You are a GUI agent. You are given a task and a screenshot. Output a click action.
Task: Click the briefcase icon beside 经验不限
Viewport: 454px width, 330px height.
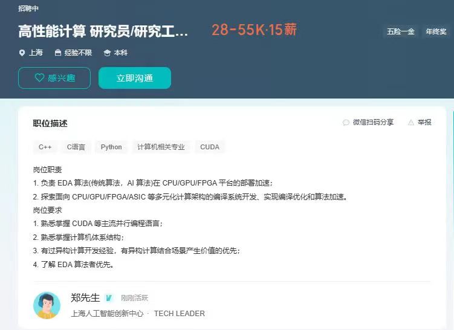click(x=58, y=53)
